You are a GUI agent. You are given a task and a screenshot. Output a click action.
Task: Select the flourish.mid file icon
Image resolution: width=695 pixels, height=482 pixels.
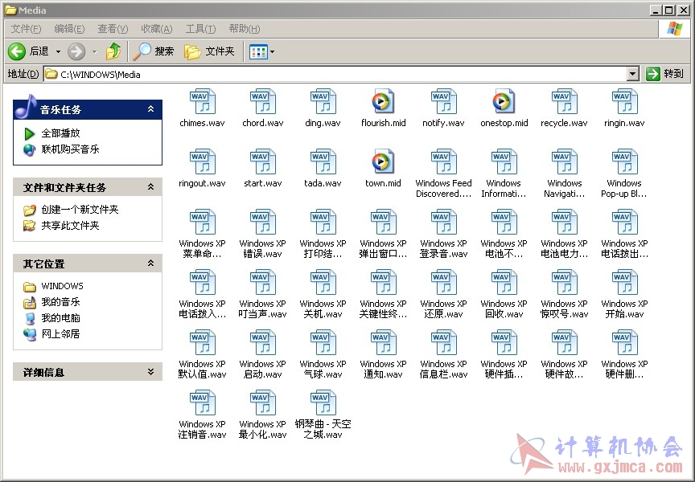point(383,102)
